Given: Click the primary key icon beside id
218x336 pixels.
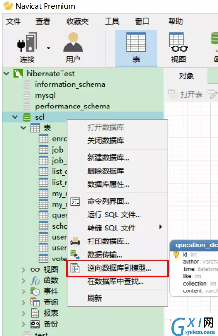Looking at the screenshot, I should click(x=176, y=254).
